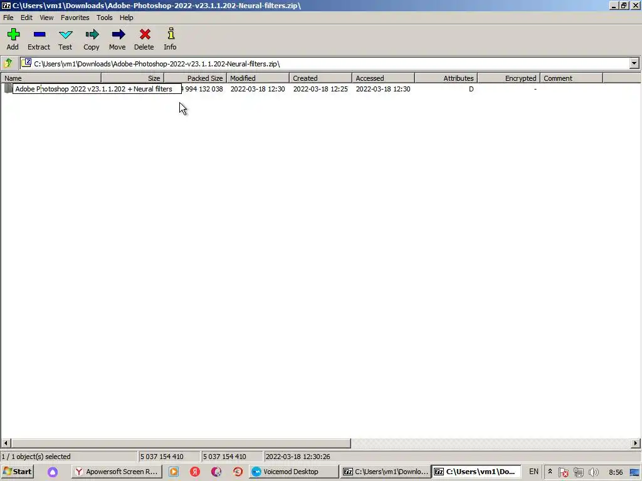The width and height of the screenshot is (642, 481).
Task: Sort by the Name column header
Action: click(51, 78)
